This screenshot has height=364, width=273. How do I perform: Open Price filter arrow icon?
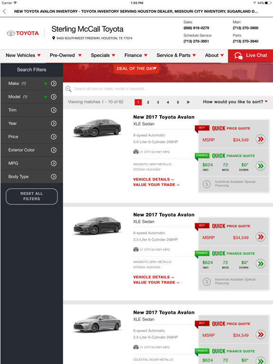(x=54, y=136)
